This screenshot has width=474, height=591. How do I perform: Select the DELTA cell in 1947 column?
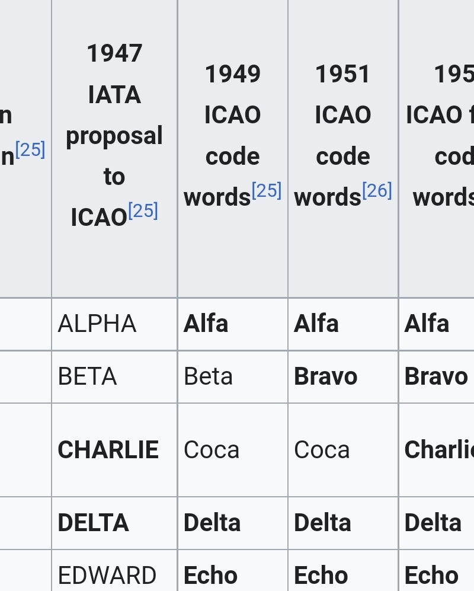click(x=114, y=523)
